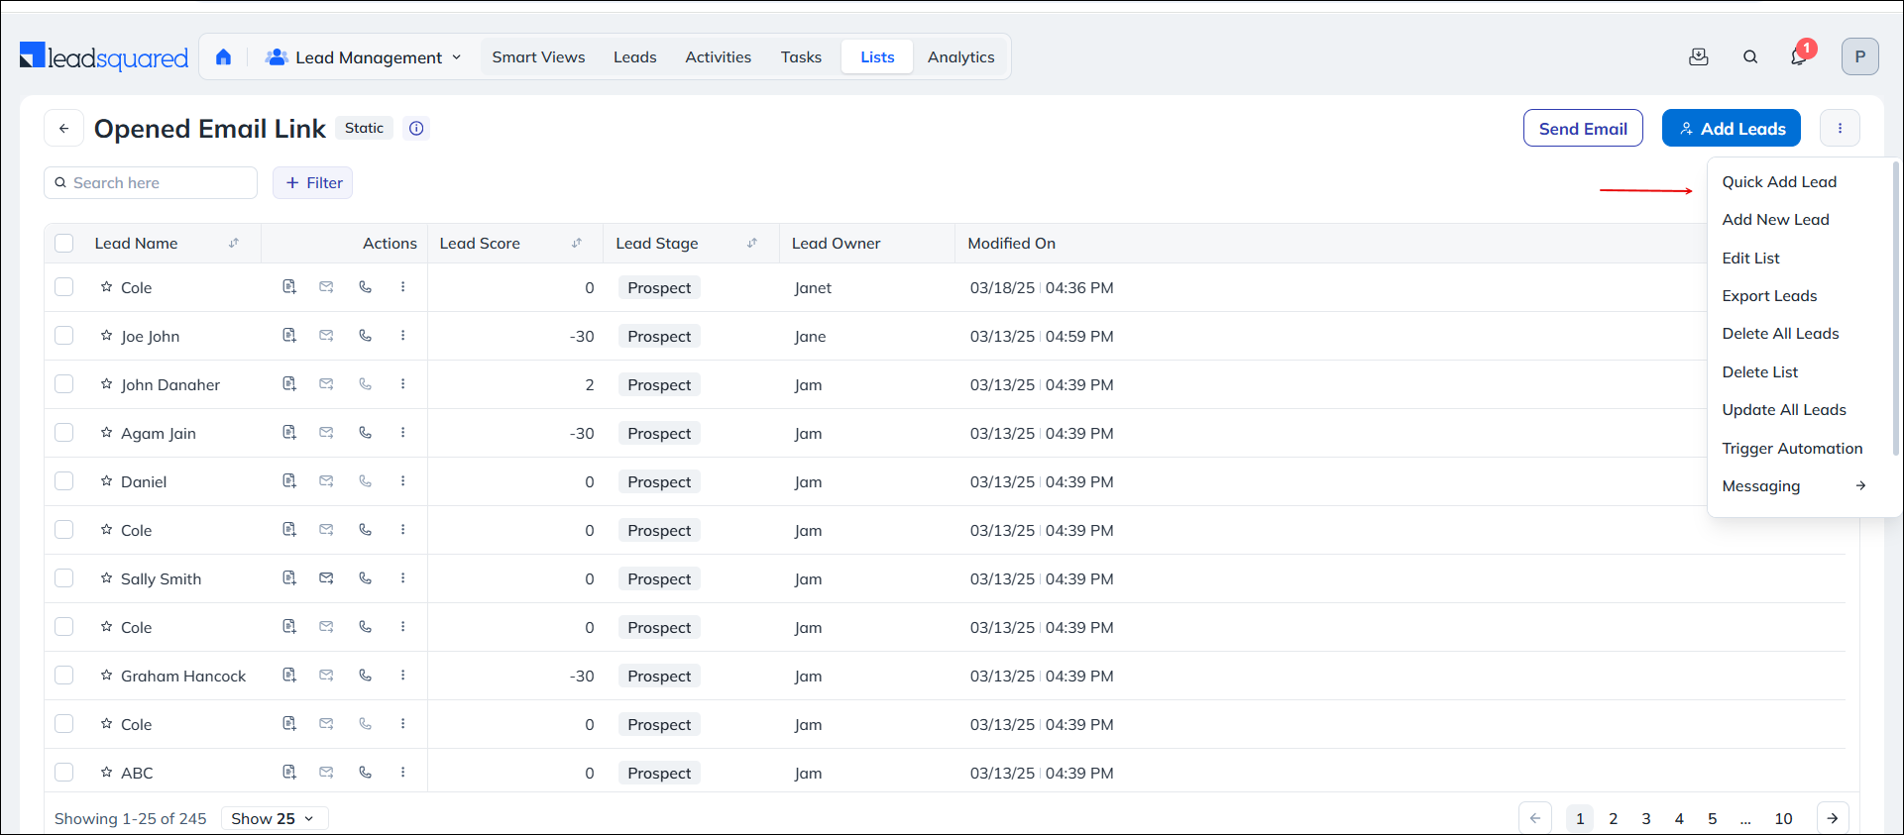Focus the Search here input field

[151, 182]
